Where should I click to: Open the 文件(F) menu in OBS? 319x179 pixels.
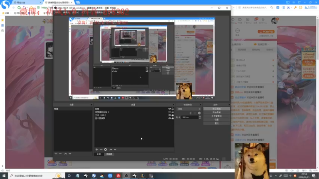click(57, 12)
